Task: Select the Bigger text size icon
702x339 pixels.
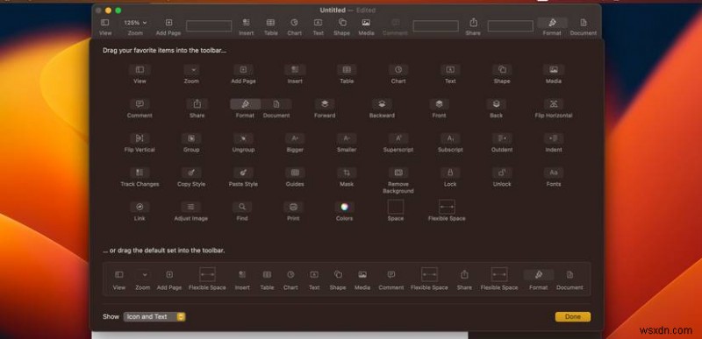Action: click(295, 138)
